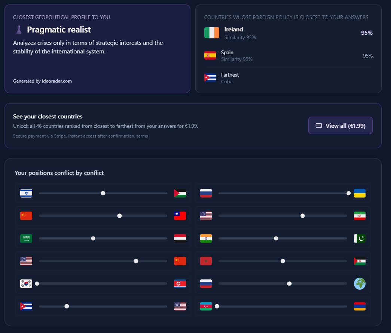Click the Cuba flag in Farthest row

pos(210,78)
